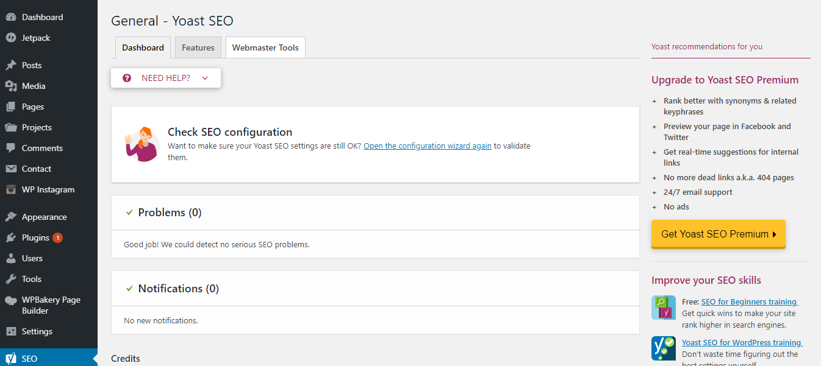Click the Dashboard gauge icon in sidebar
The height and width of the screenshot is (366, 821).
point(11,17)
